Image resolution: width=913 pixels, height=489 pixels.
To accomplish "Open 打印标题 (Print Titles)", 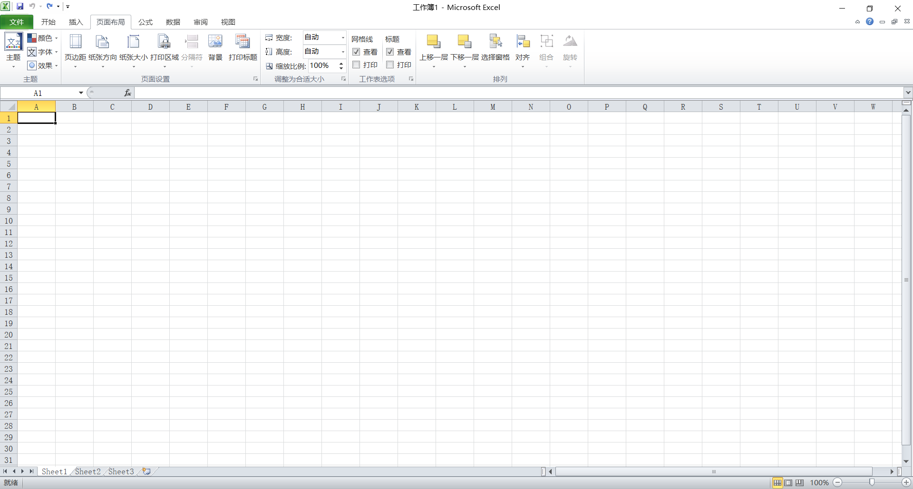I will pyautogui.click(x=243, y=47).
